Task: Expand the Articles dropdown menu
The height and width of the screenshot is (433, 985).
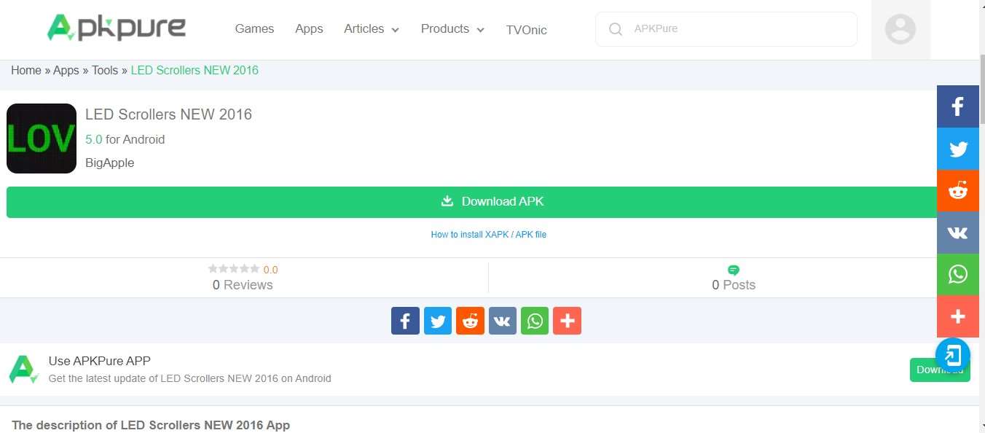Action: (x=372, y=29)
